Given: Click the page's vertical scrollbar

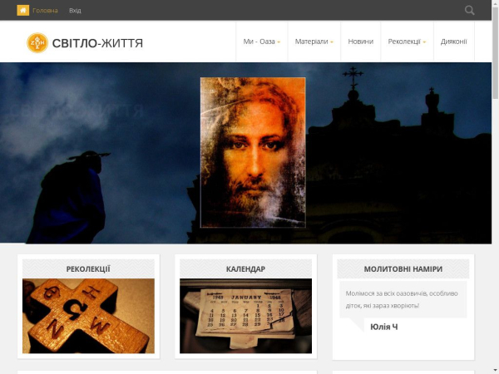Looking at the screenshot, I should coord(495,166).
